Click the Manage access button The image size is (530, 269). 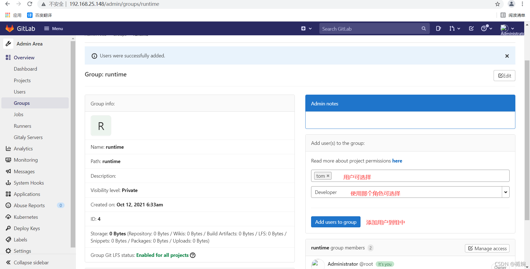(x=487, y=248)
